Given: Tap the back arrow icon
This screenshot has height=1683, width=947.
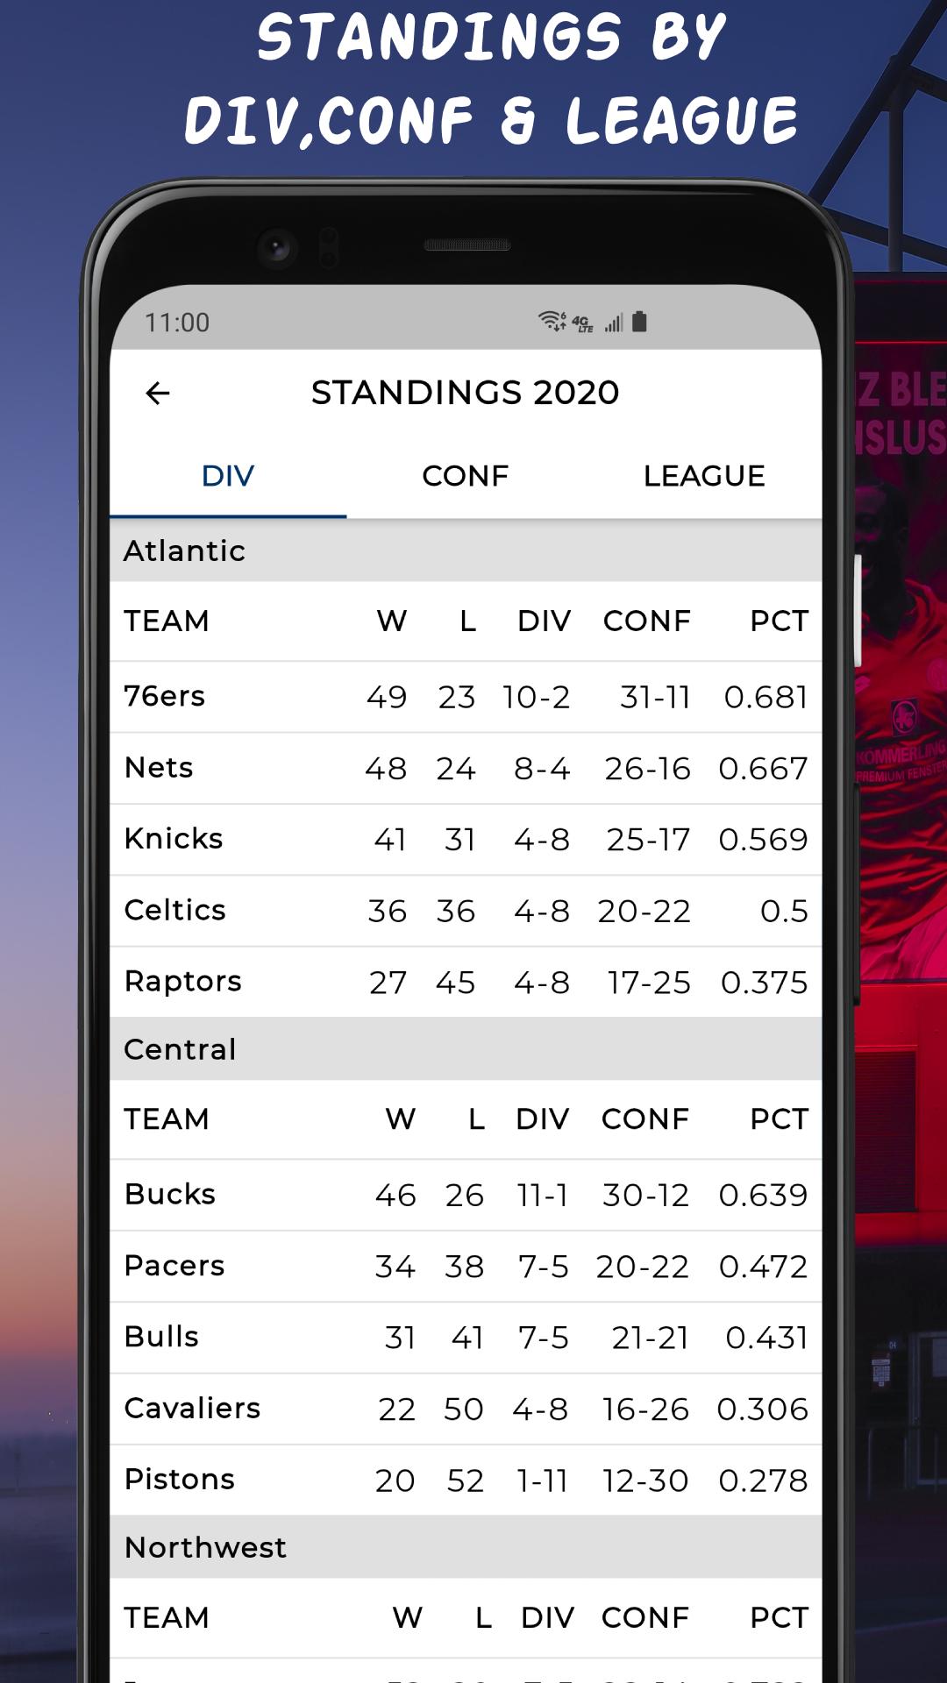Looking at the screenshot, I should coord(158,394).
